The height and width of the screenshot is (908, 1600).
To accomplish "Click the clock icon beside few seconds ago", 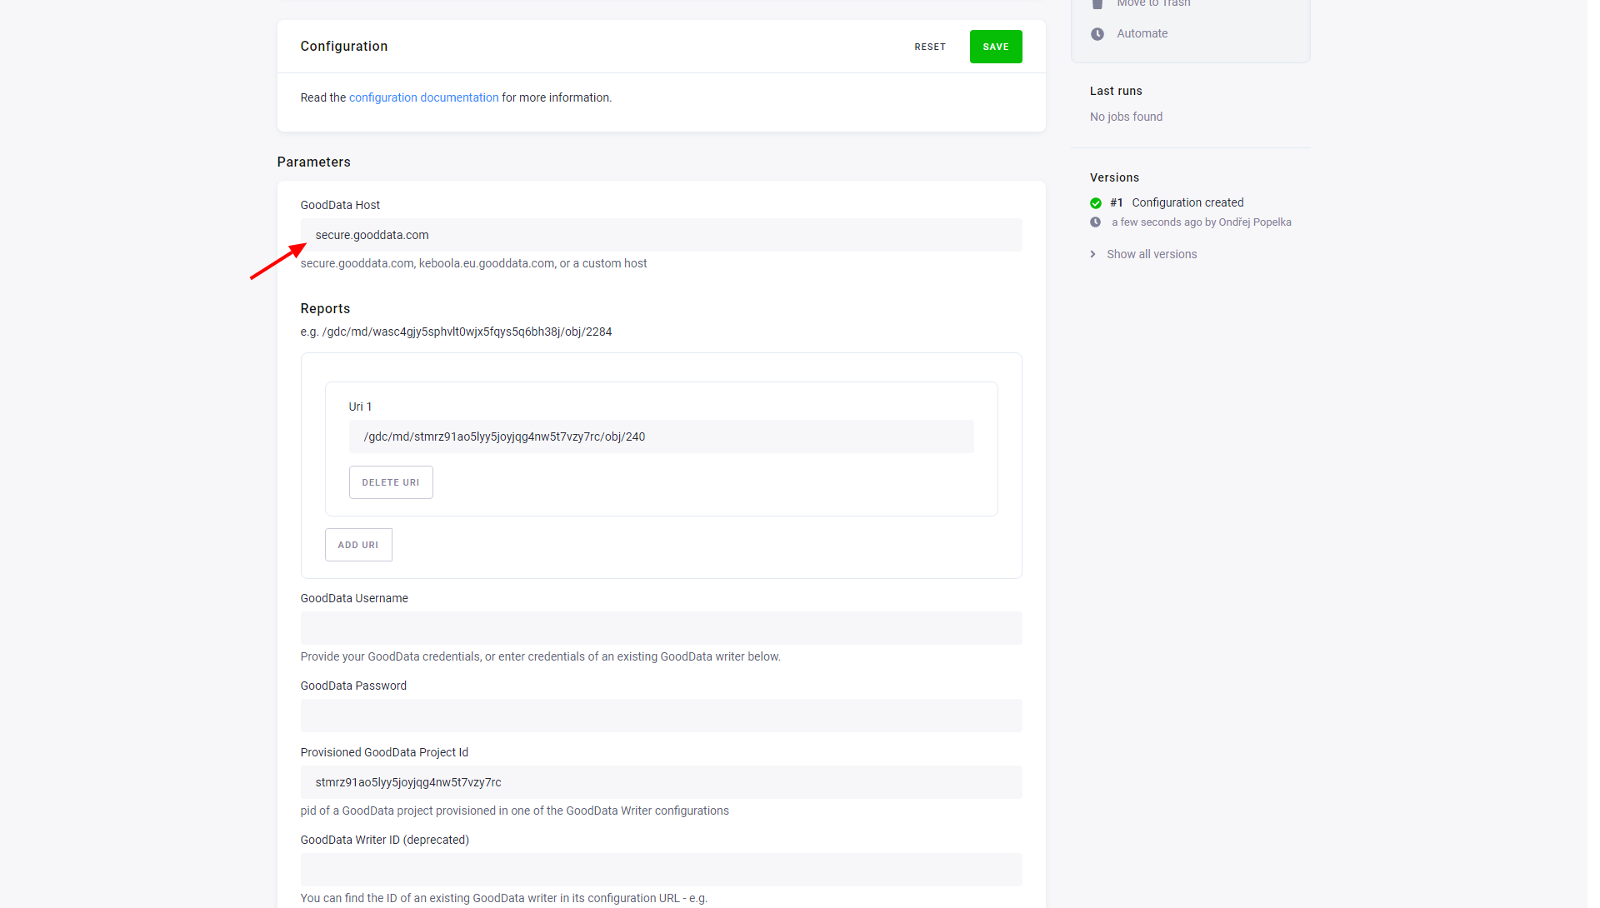I will pyautogui.click(x=1096, y=222).
